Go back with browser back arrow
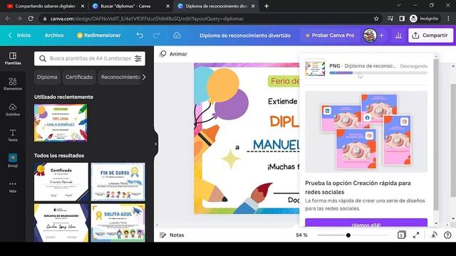Image resolution: width=456 pixels, height=256 pixels. (x=8, y=18)
